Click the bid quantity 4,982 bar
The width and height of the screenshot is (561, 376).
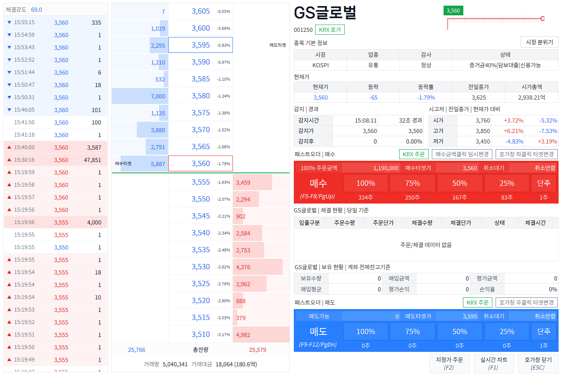coord(261,334)
